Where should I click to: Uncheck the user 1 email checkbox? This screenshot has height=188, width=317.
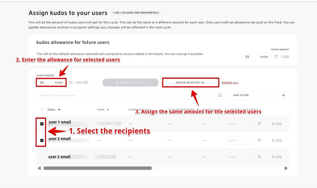pyautogui.click(x=42, y=124)
